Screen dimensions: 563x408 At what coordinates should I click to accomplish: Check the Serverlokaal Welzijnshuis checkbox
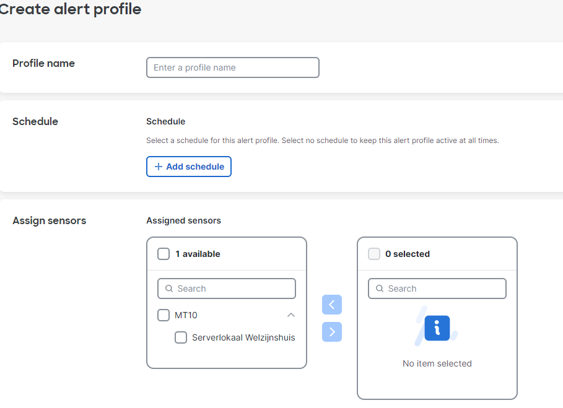[x=181, y=337]
